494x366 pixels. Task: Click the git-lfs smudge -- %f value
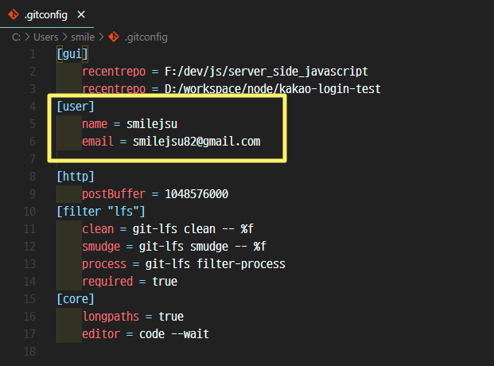pos(203,246)
